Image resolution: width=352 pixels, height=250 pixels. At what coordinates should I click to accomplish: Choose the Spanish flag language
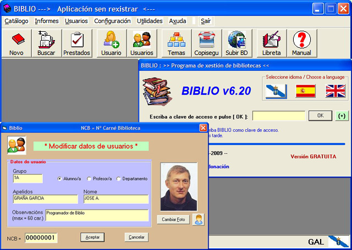click(305, 91)
